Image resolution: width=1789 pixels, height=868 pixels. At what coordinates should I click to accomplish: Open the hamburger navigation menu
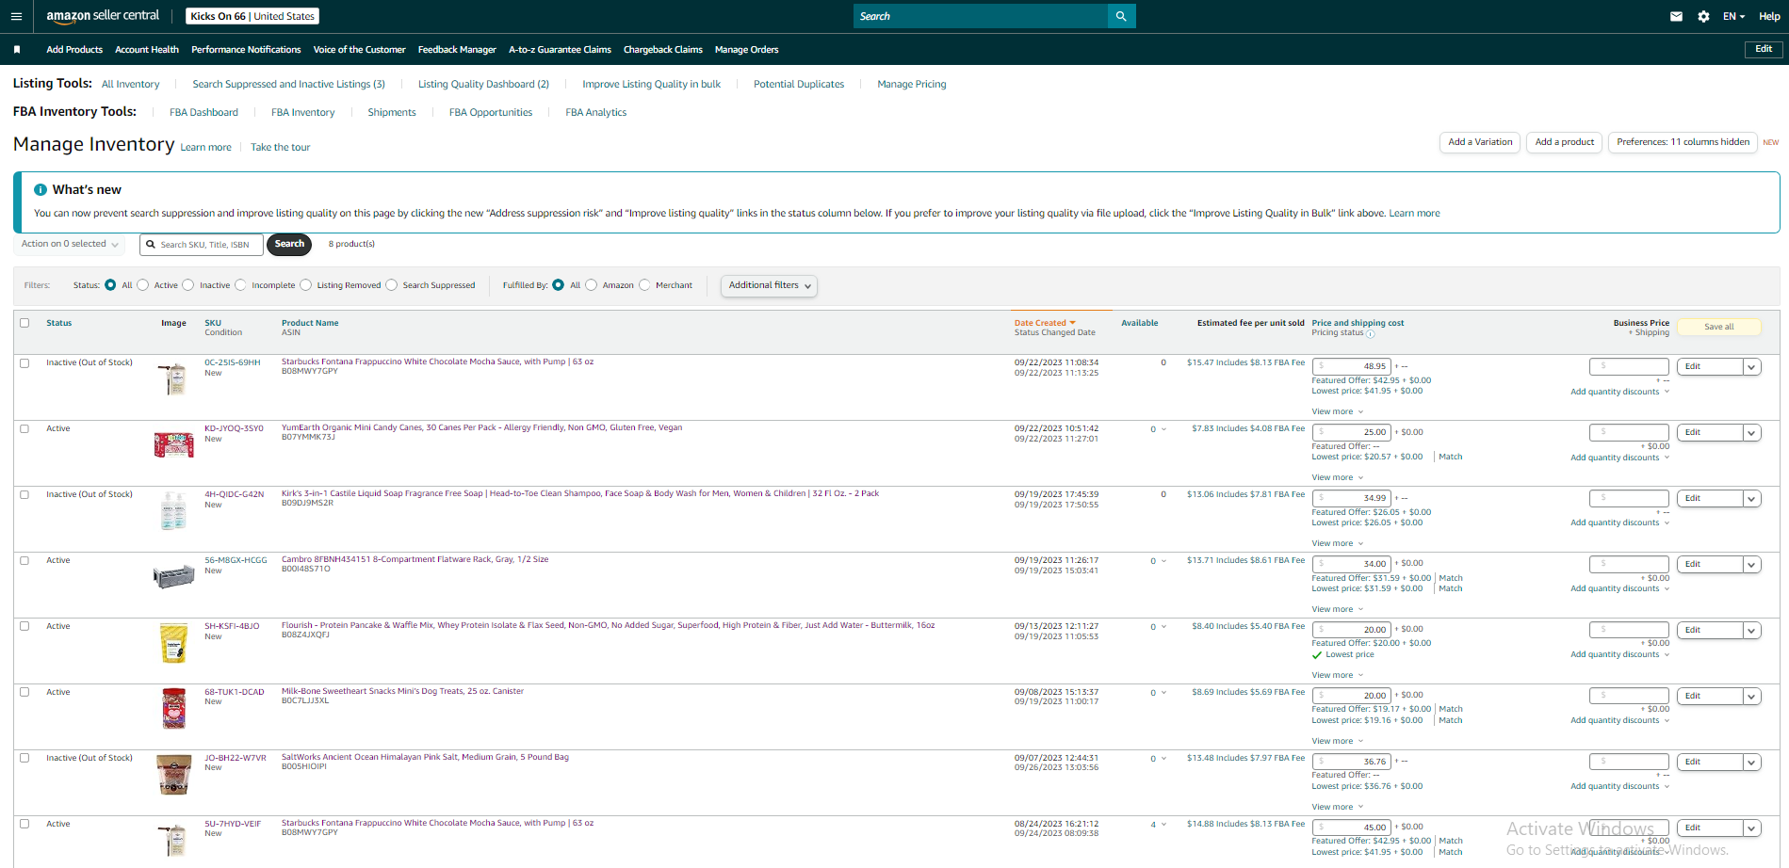16,16
